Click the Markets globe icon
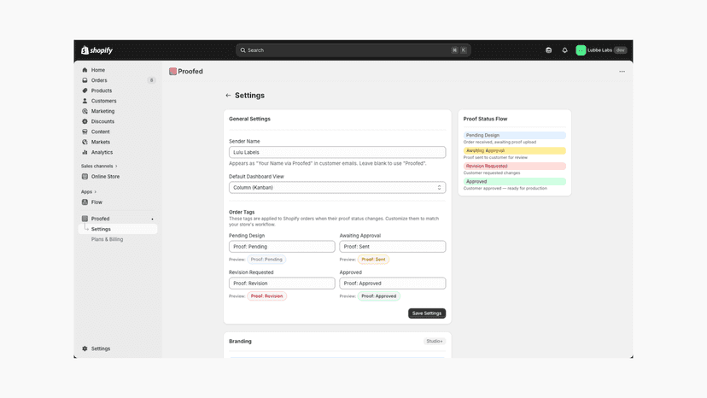707x398 pixels. pyautogui.click(x=85, y=142)
